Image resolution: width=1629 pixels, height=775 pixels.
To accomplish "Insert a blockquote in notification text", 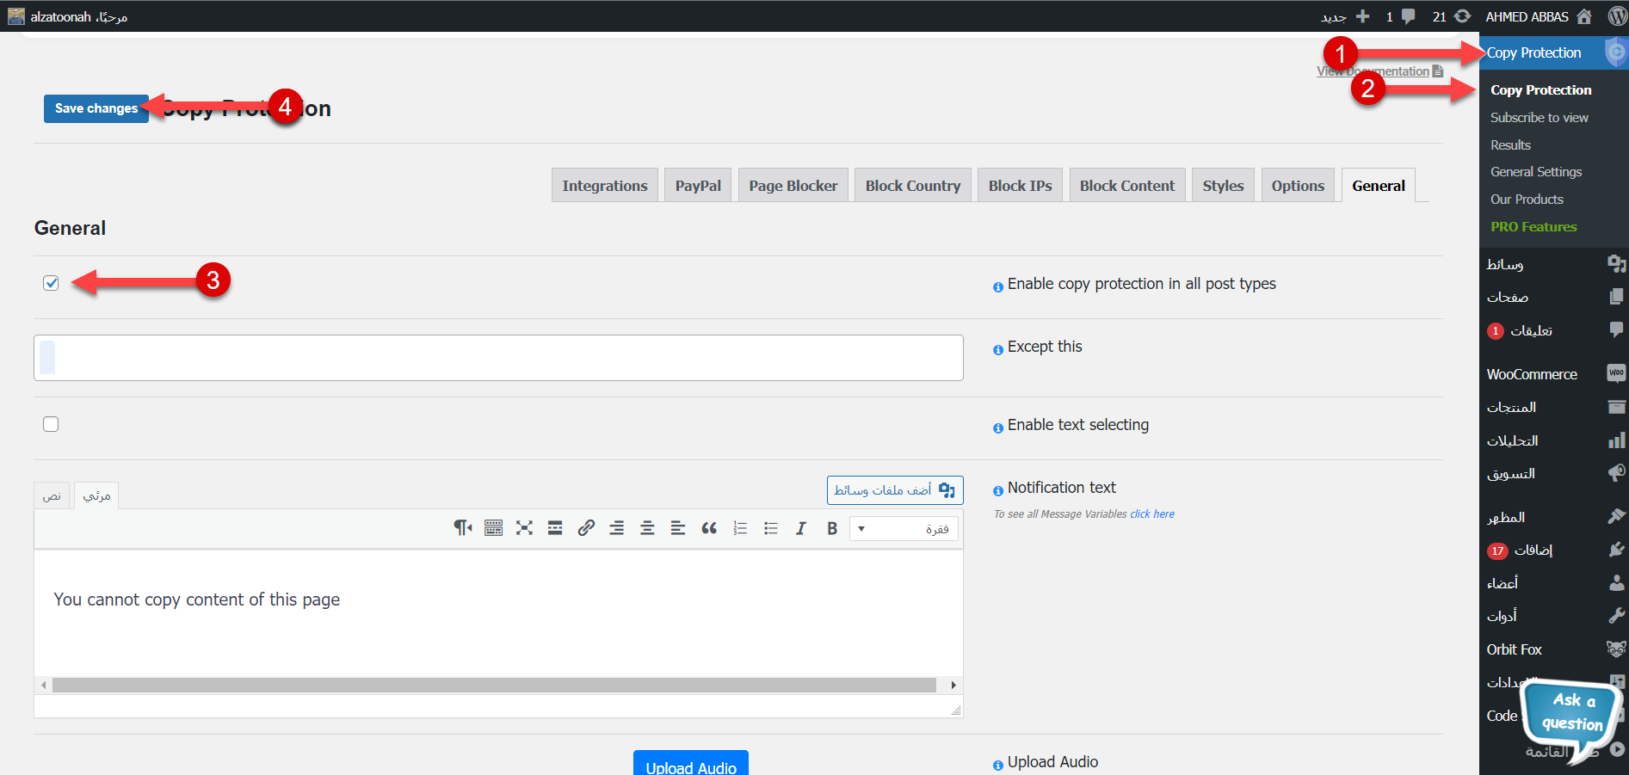I will (x=709, y=528).
